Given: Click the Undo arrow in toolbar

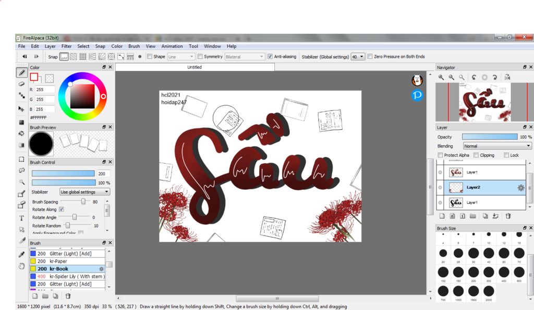Looking at the screenshot, I should coord(25,56).
